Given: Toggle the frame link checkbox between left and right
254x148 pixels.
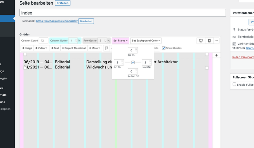Looking at the screenshot, I should point(133,62).
